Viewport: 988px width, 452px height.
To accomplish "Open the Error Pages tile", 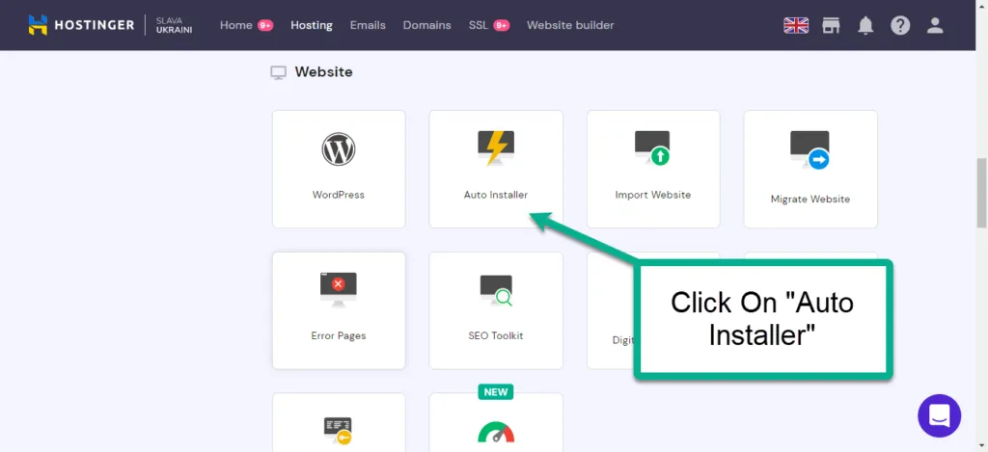I will [x=339, y=310].
